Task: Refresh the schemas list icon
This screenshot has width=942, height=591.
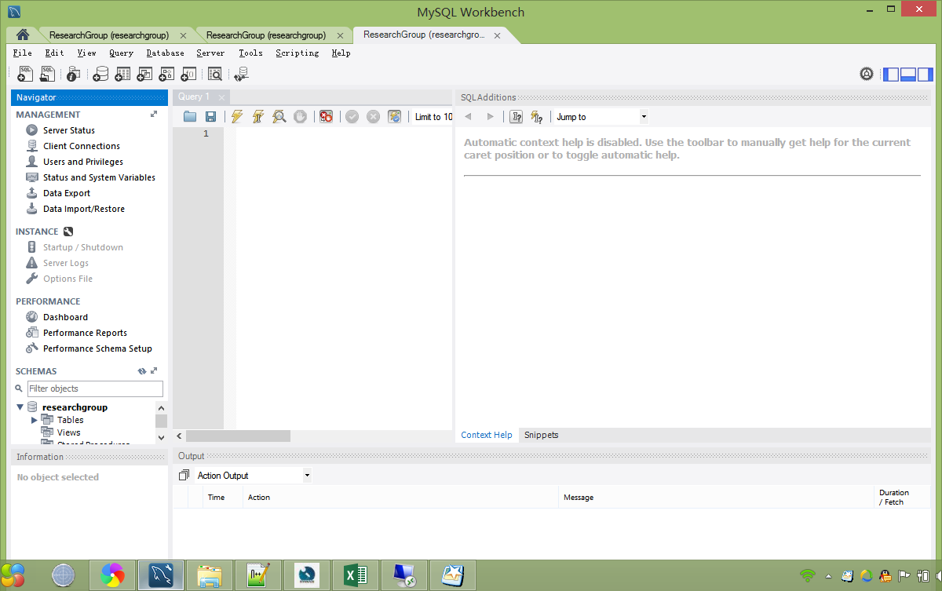Action: [x=142, y=371]
